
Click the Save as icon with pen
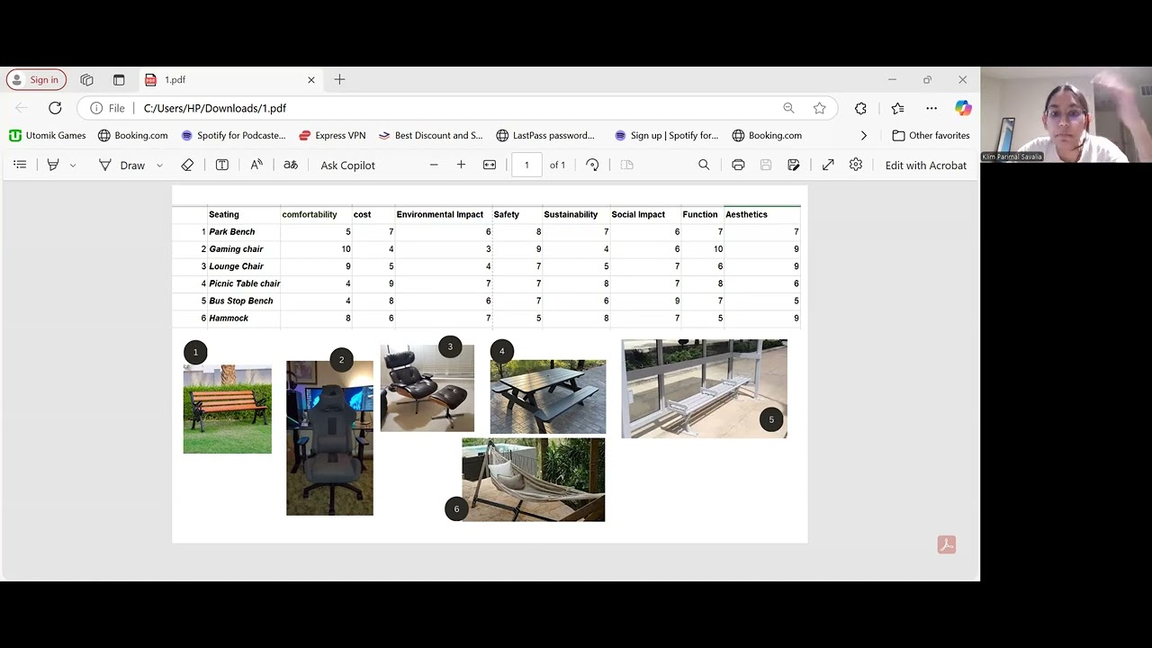pos(794,165)
